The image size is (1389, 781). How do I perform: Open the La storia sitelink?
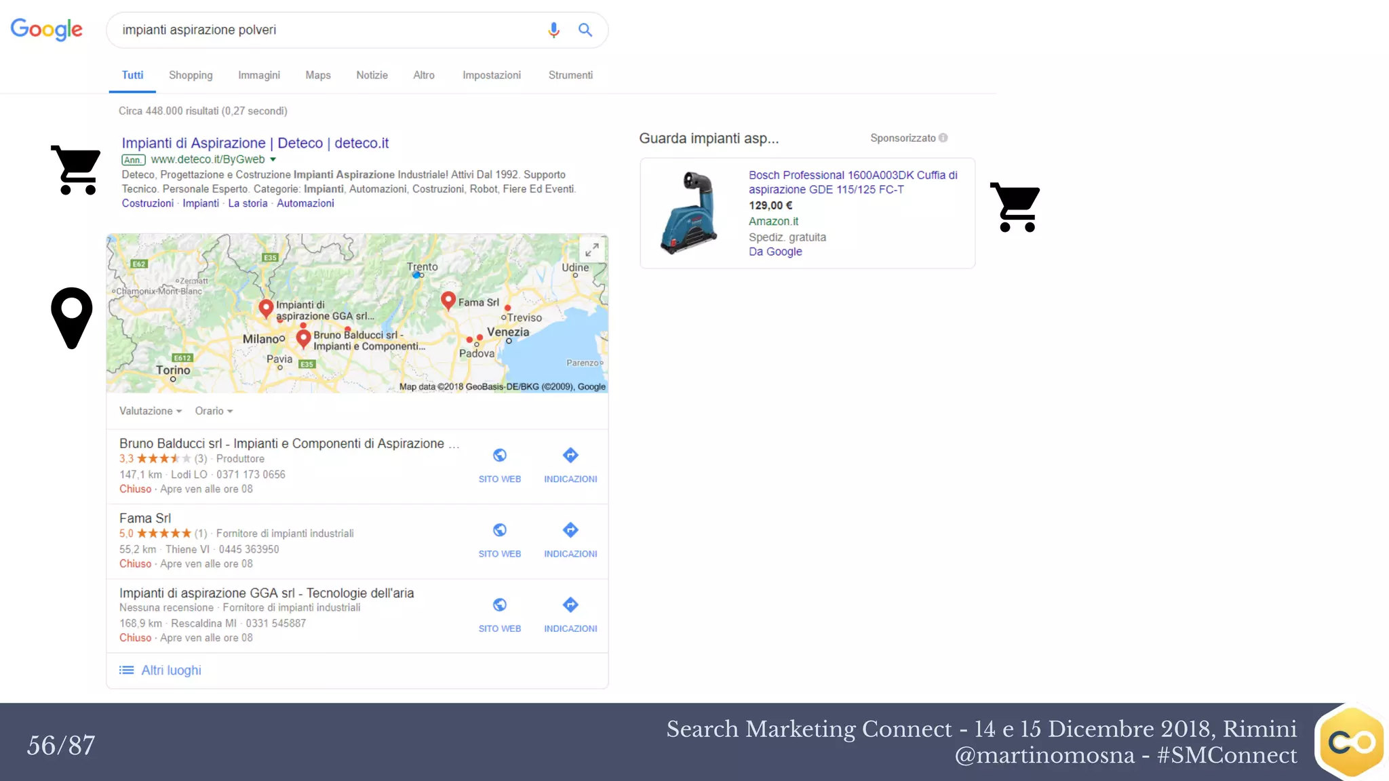point(248,203)
